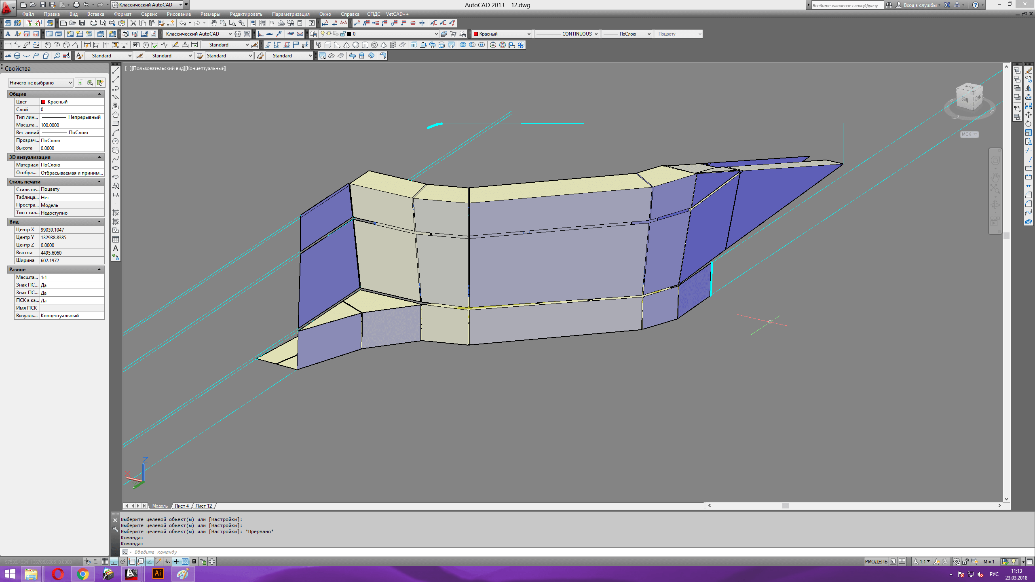Toggle Grid display in the status bar
1035x582 pixels.
coord(105,561)
